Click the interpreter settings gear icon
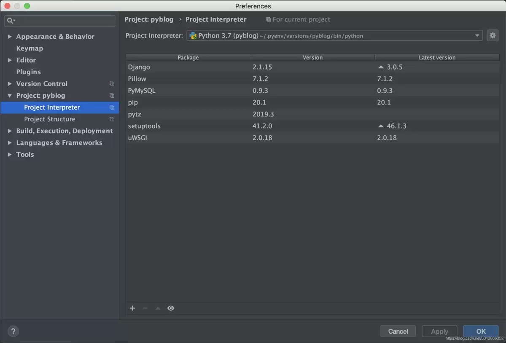This screenshot has height=343, width=506. 492,36
